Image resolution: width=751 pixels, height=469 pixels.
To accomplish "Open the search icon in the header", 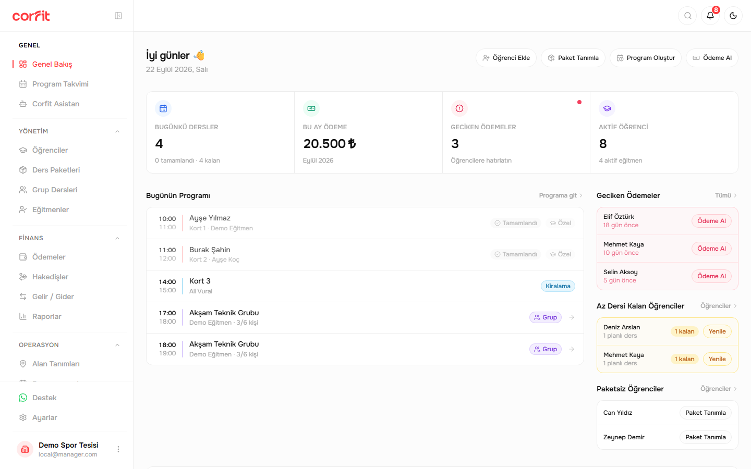I will (688, 16).
